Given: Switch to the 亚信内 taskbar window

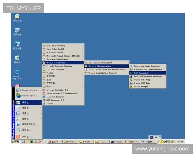Looking at the screenshot, I should [x=55, y=142].
